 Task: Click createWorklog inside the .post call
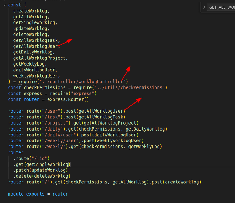click(x=182, y=182)
